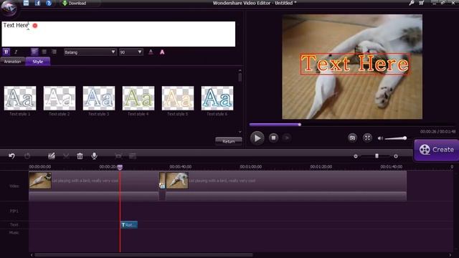Undo the last action
459x258 pixels.
pos(11,156)
